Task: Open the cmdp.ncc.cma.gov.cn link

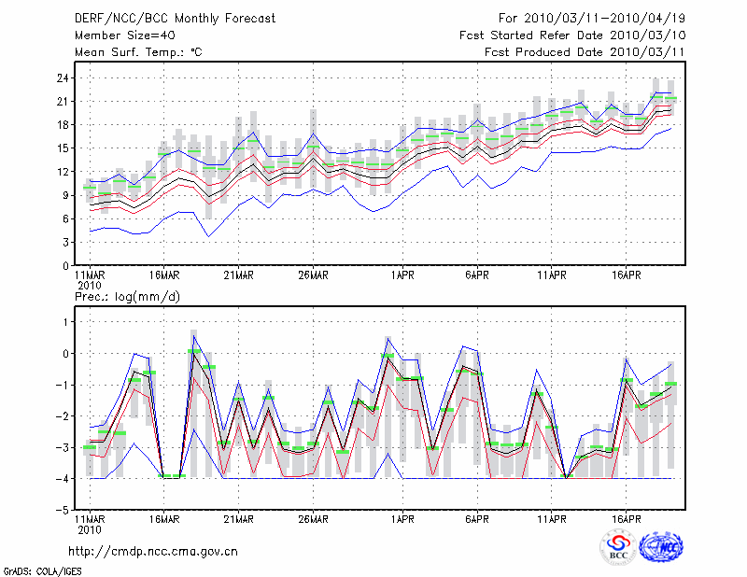Action: [x=153, y=551]
